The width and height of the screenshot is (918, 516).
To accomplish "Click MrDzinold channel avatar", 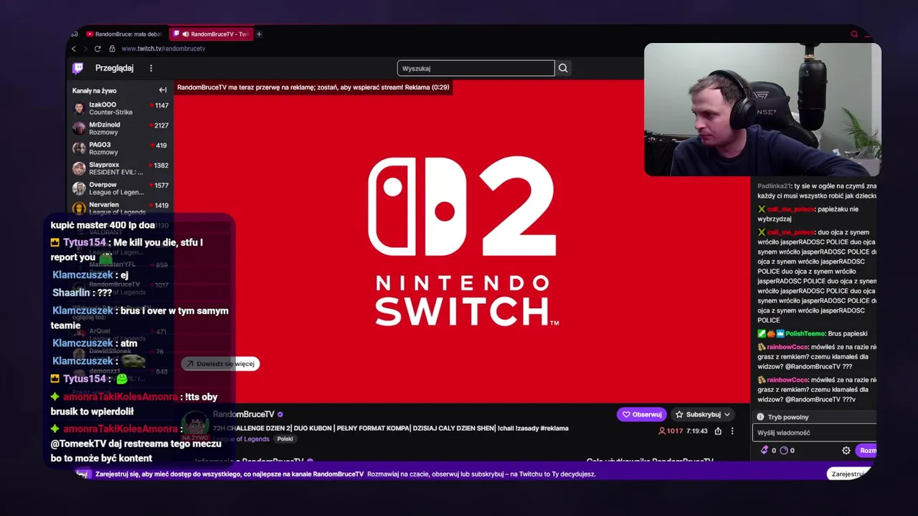I will click(79, 128).
